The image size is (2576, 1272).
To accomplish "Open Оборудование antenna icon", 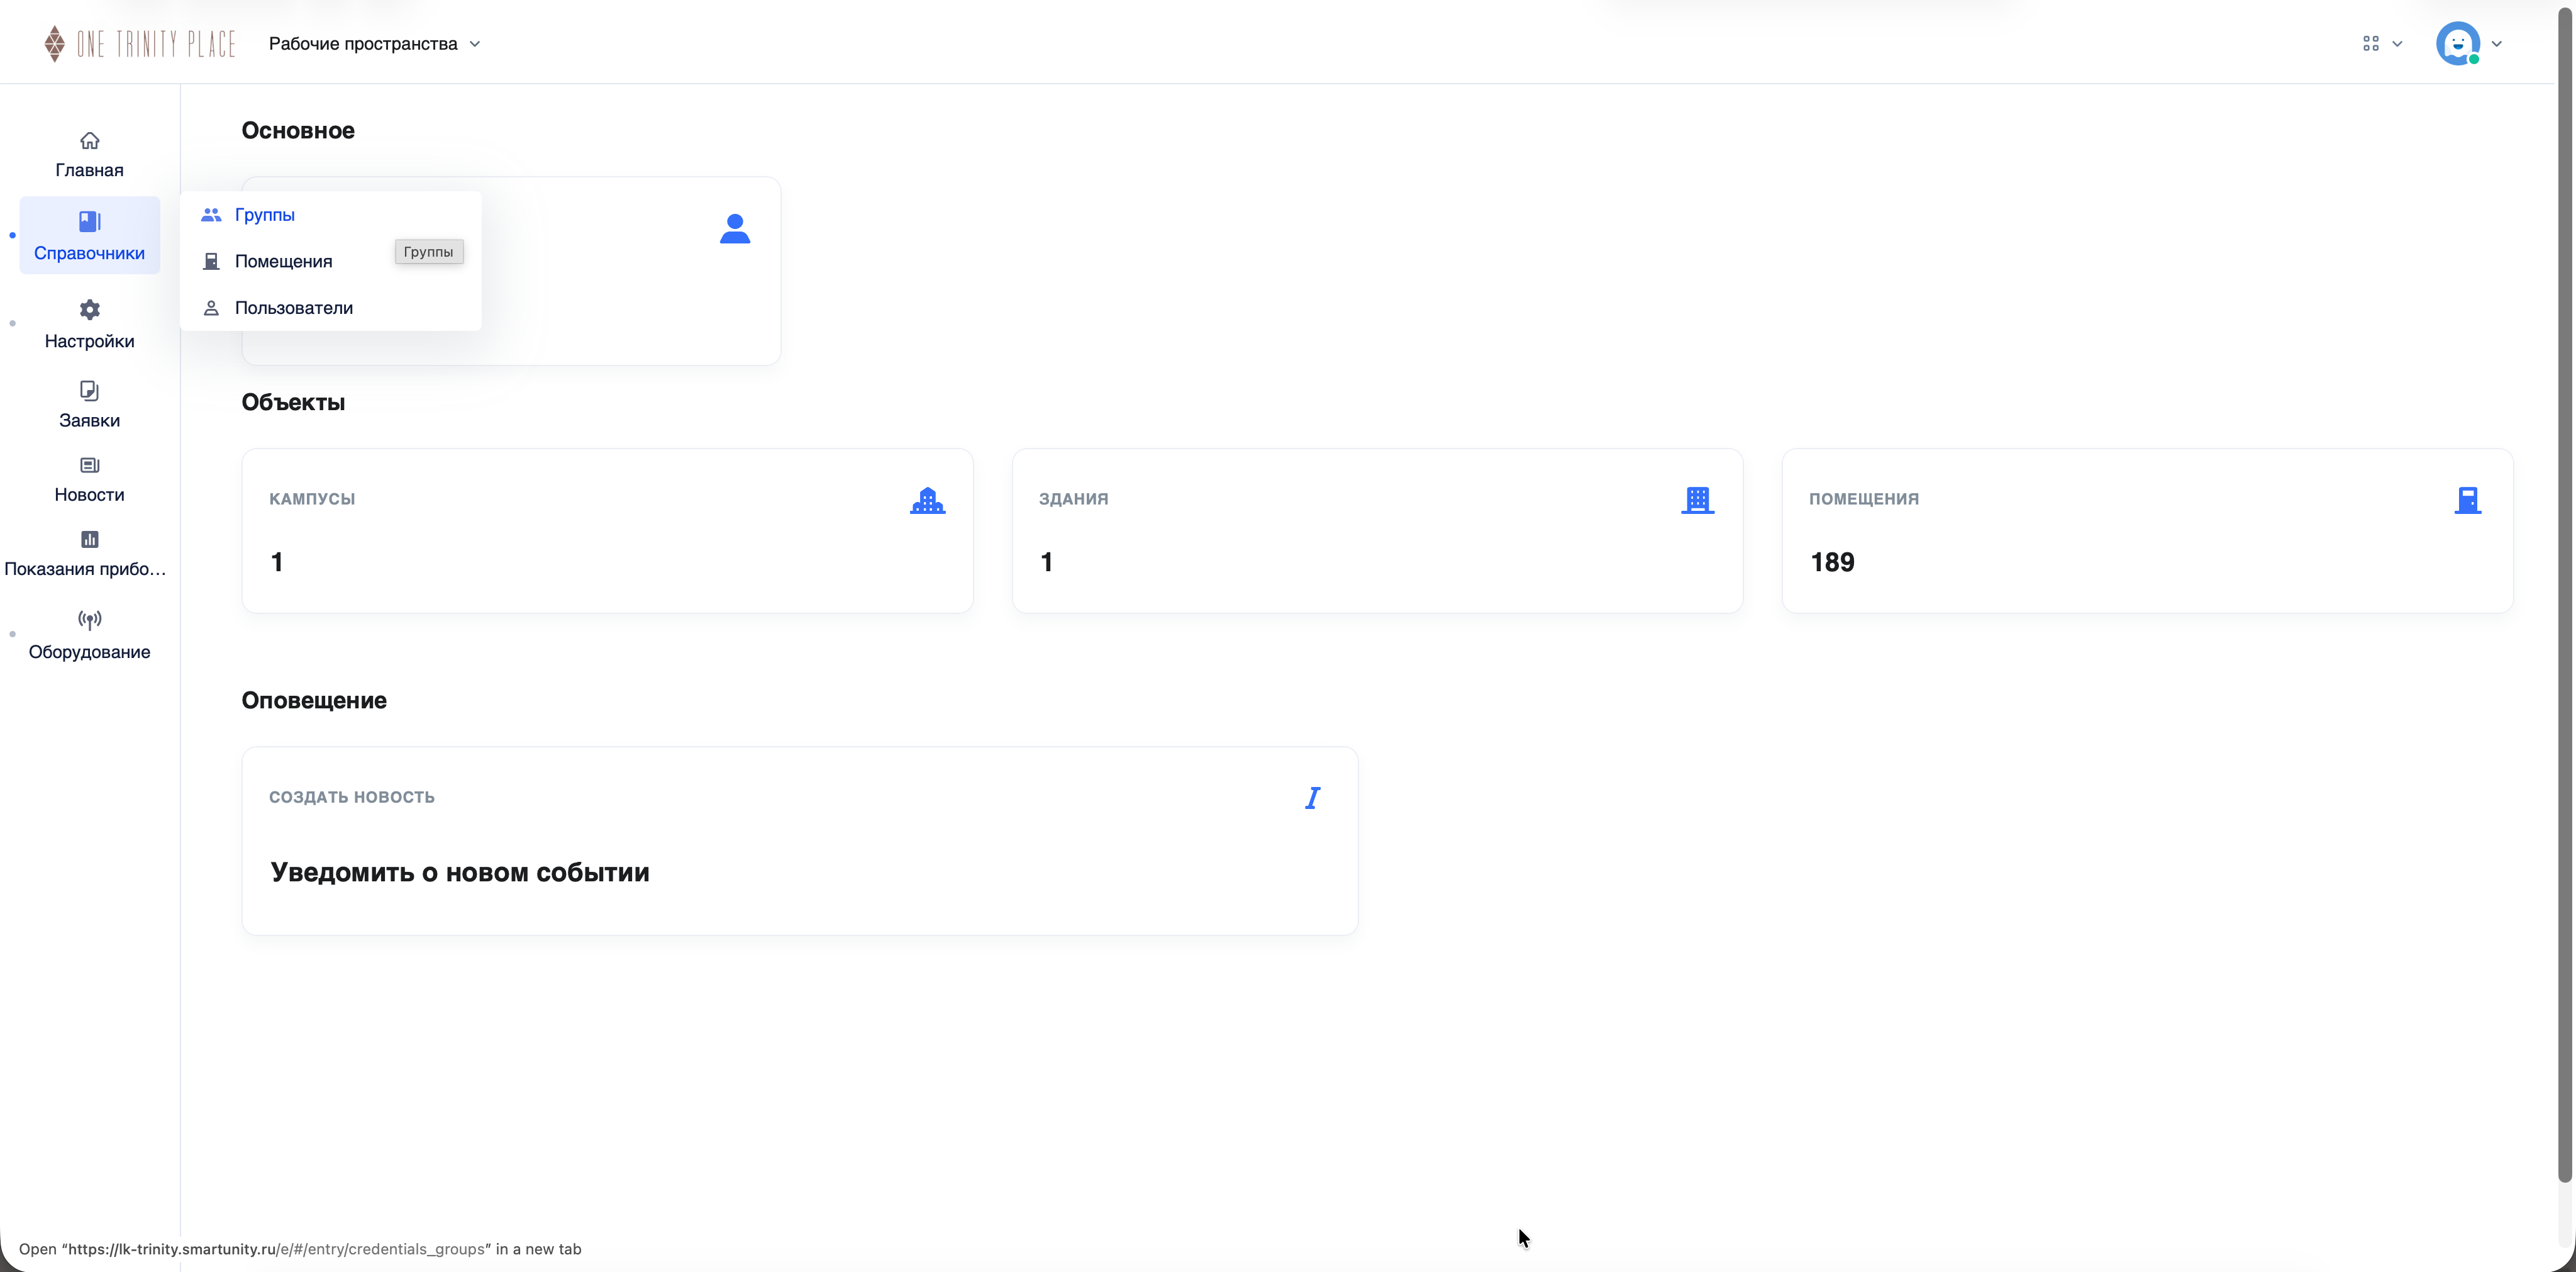I will pyautogui.click(x=89, y=620).
